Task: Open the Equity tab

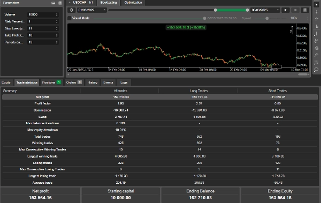Action: pos(6,82)
